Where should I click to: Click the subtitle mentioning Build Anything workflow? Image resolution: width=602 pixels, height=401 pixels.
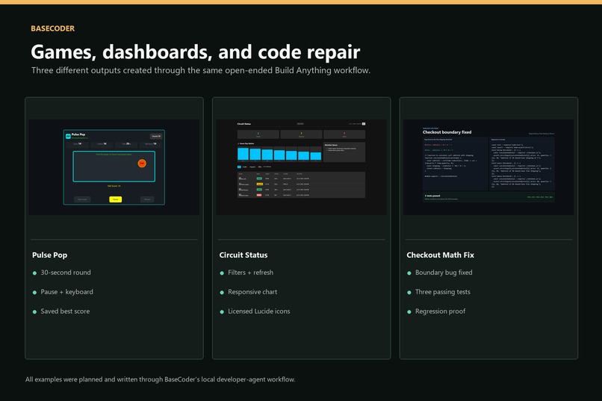[x=201, y=71]
